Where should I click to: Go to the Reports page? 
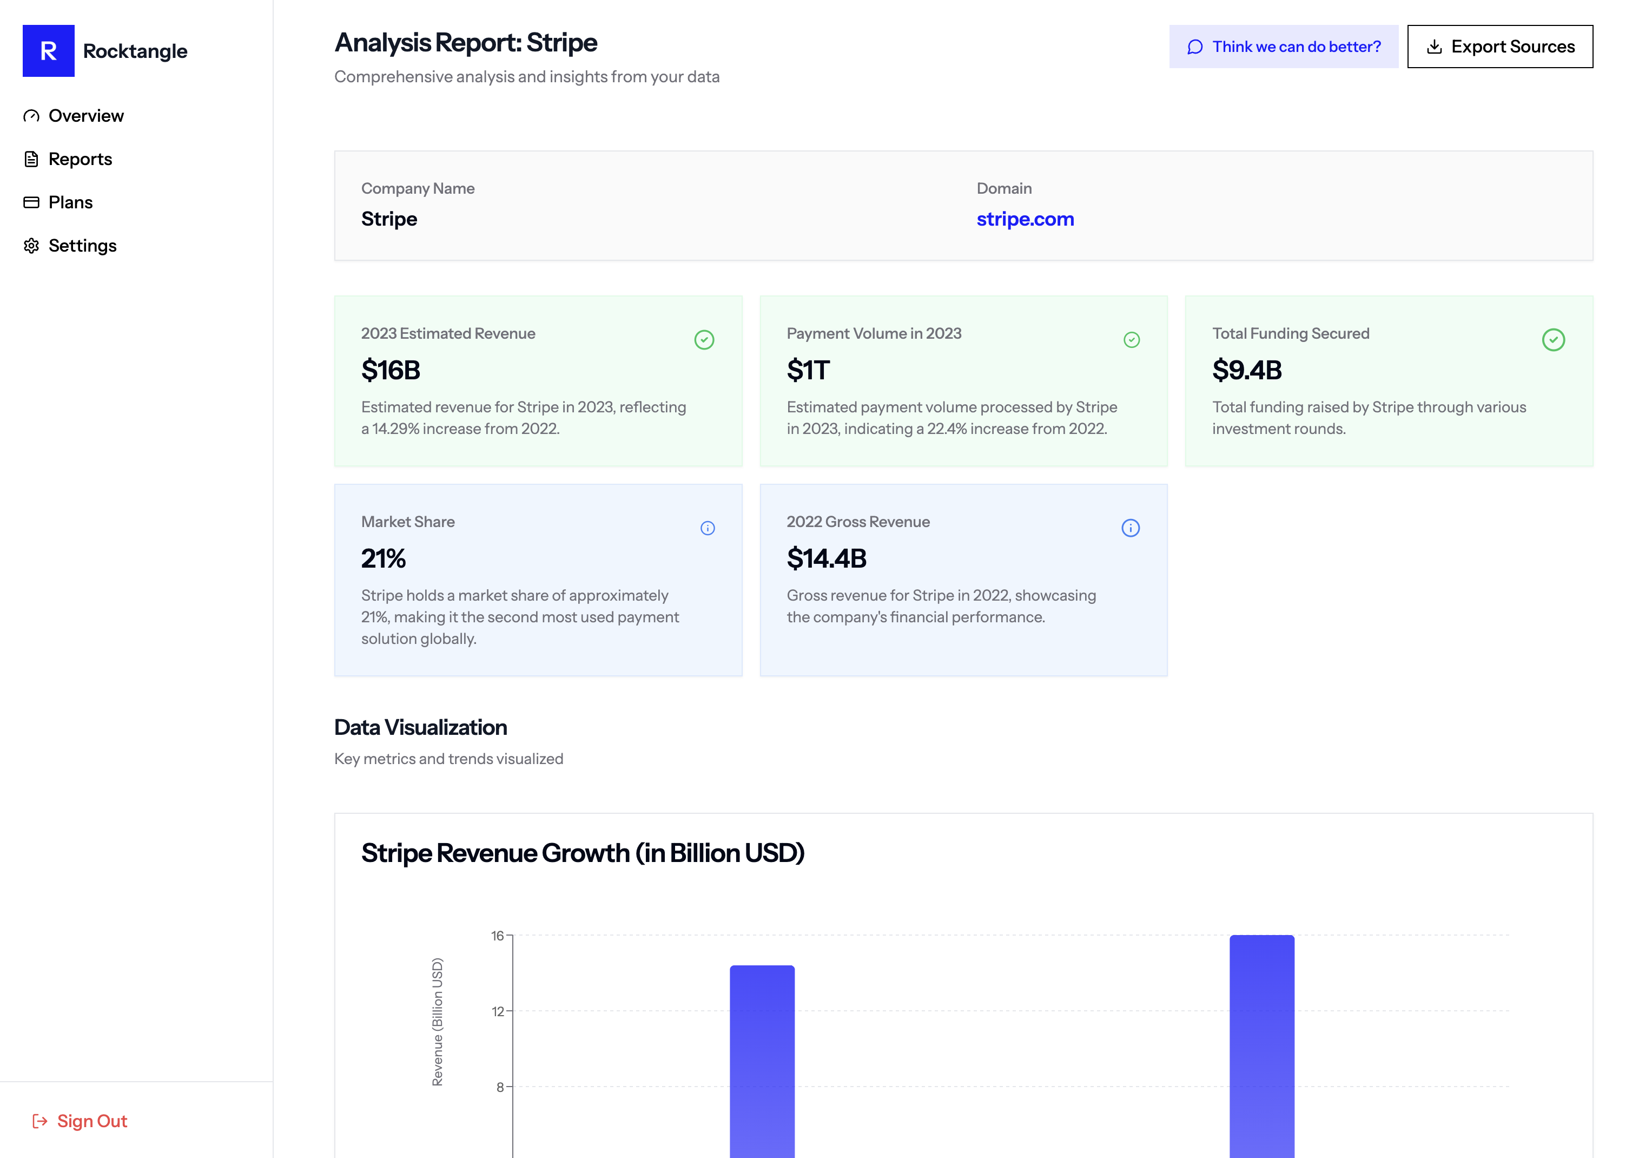click(80, 159)
